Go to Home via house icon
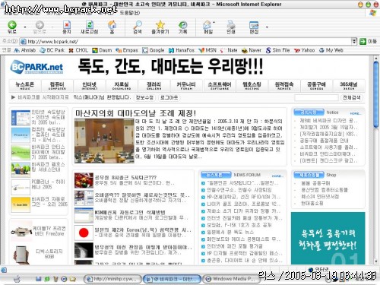380x285 pixels. tap(112, 25)
